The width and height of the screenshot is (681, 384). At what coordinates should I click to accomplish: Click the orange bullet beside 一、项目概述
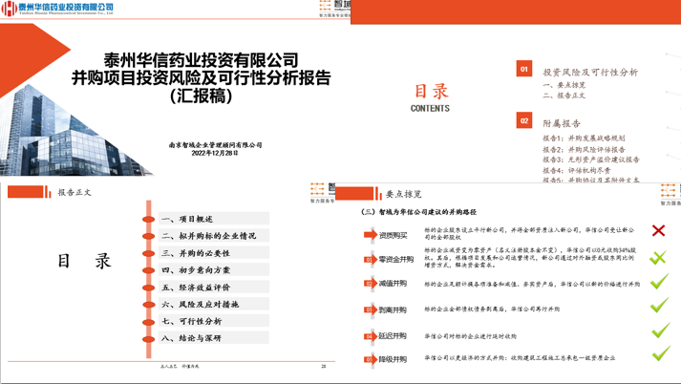click(149, 219)
